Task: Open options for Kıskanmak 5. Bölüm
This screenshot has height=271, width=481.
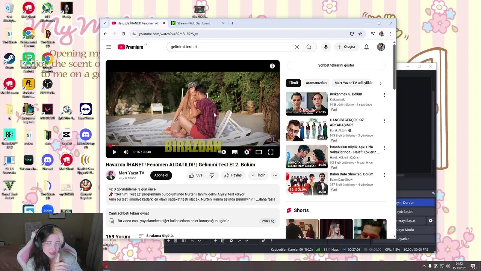Action: pos(384,95)
